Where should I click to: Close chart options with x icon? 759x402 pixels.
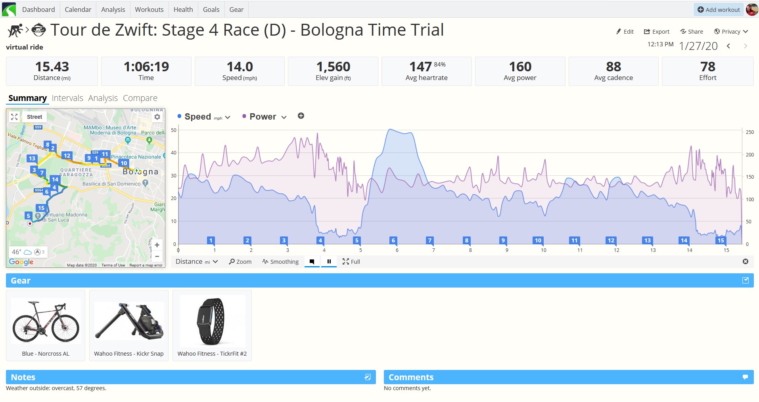pyautogui.click(x=746, y=261)
